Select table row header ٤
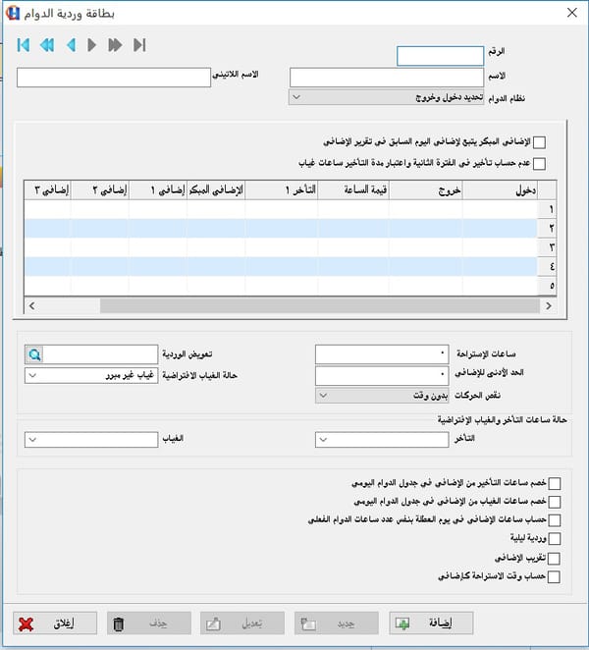589x650 pixels. (x=547, y=266)
